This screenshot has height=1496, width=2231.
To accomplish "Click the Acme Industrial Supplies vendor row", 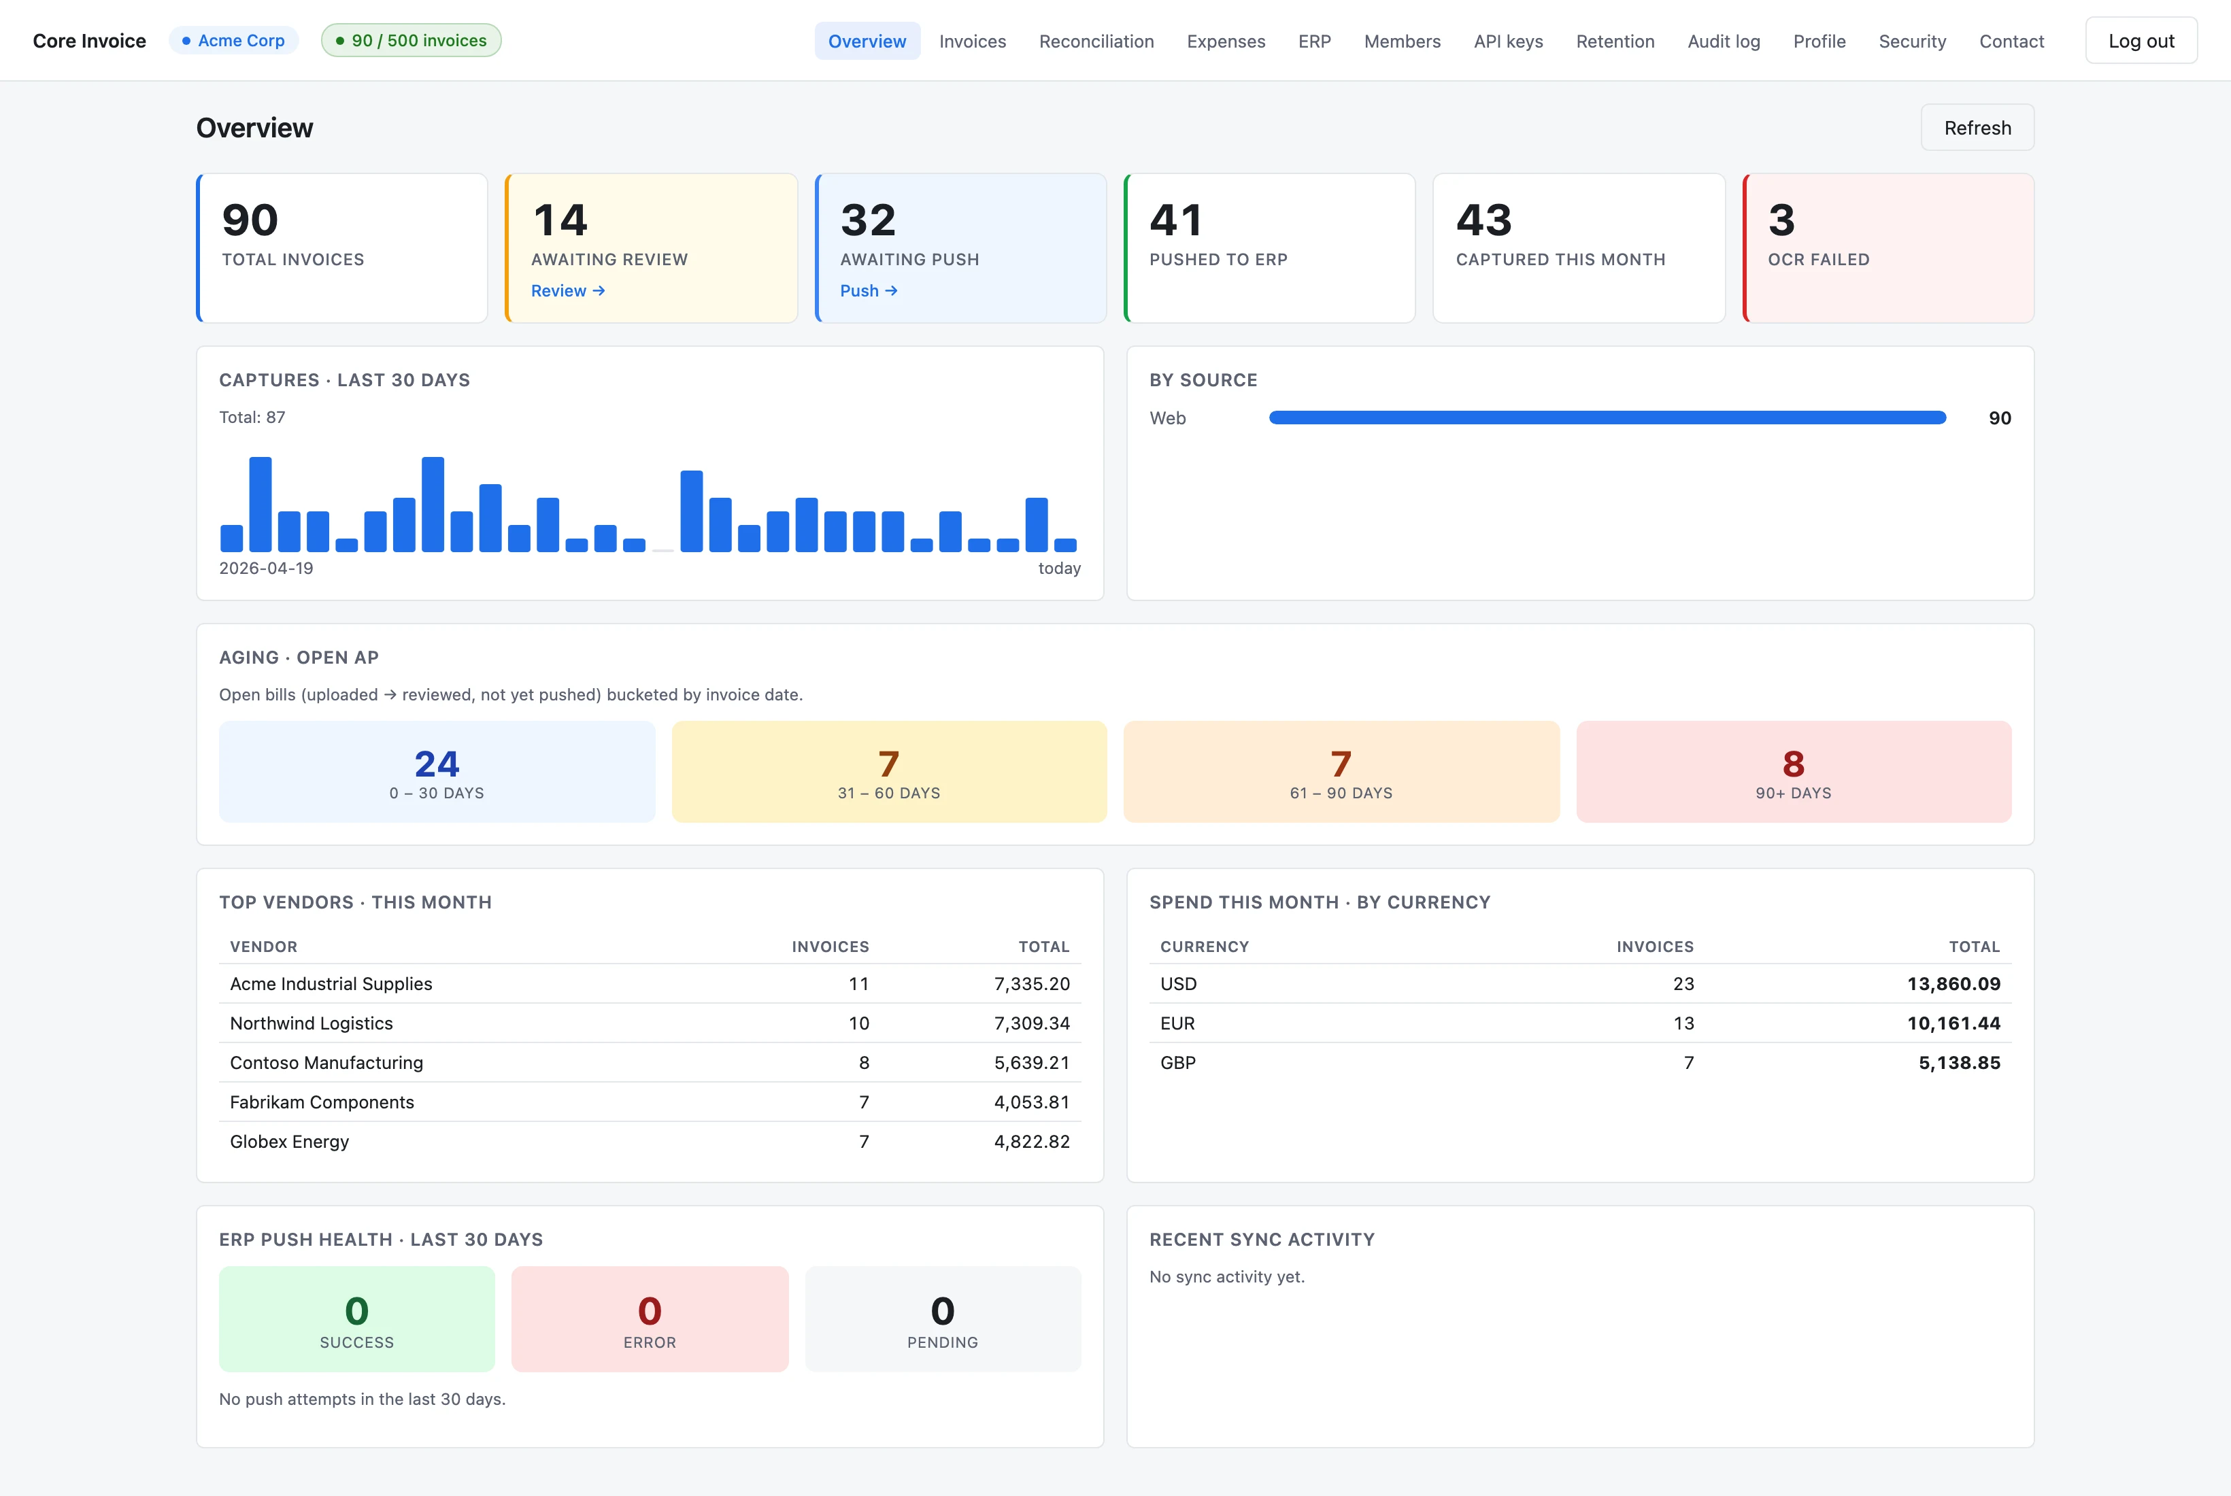I will 650,984.
